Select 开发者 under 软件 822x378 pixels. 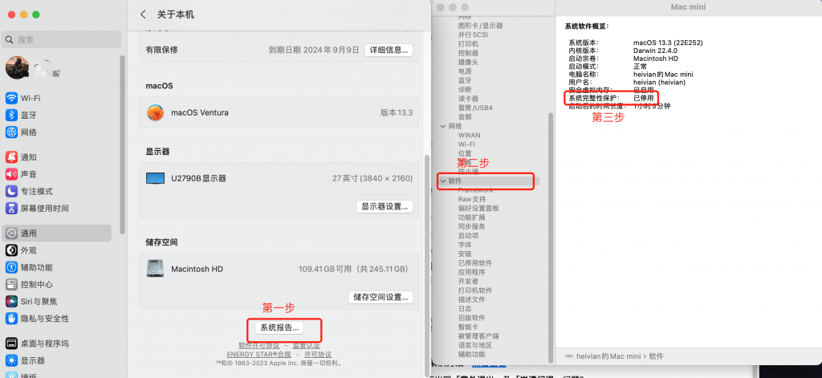click(x=468, y=282)
